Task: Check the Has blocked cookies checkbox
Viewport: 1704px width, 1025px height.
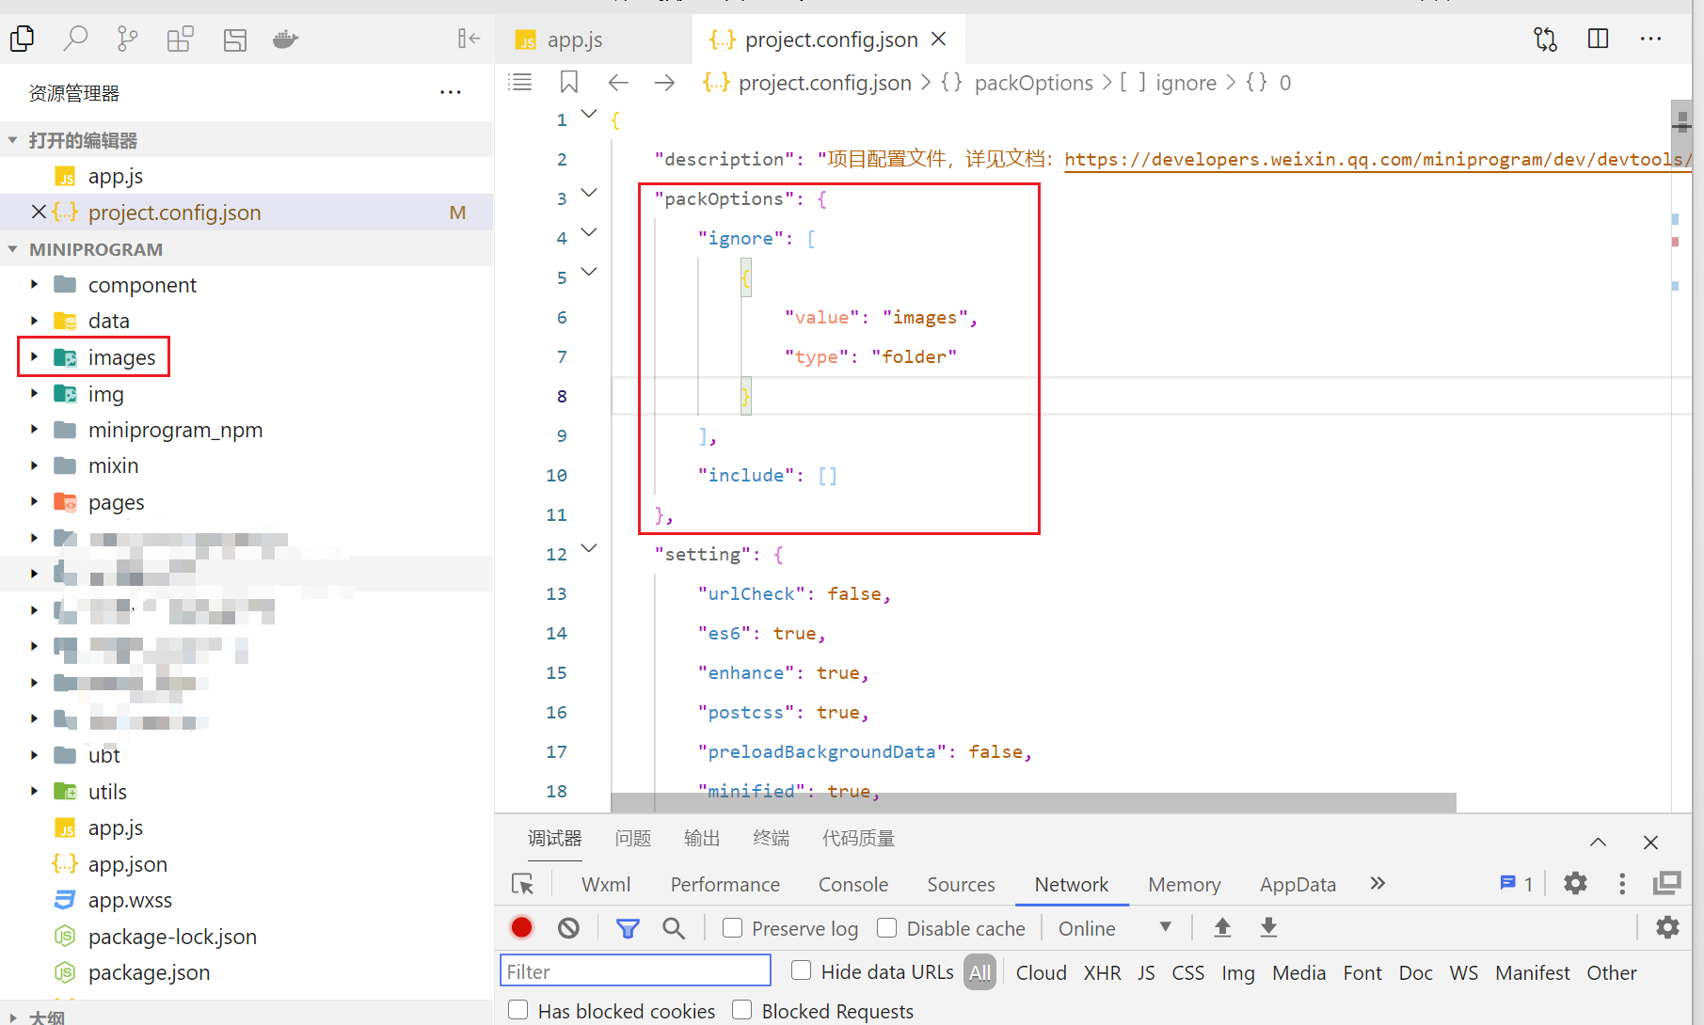Action: (518, 1010)
